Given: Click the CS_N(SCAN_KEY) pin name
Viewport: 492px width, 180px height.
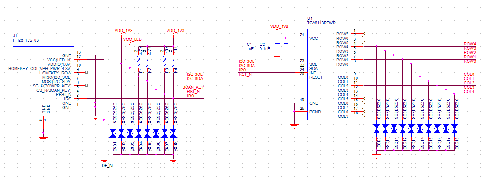Looking at the screenshot, I should (x=54, y=90).
